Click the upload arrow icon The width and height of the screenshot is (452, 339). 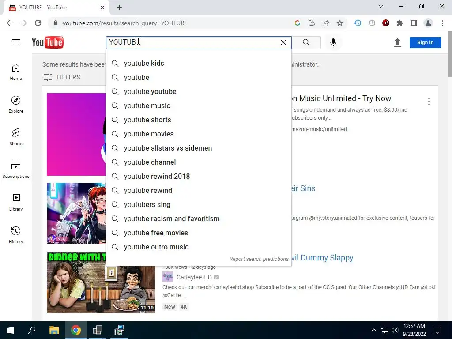click(398, 42)
